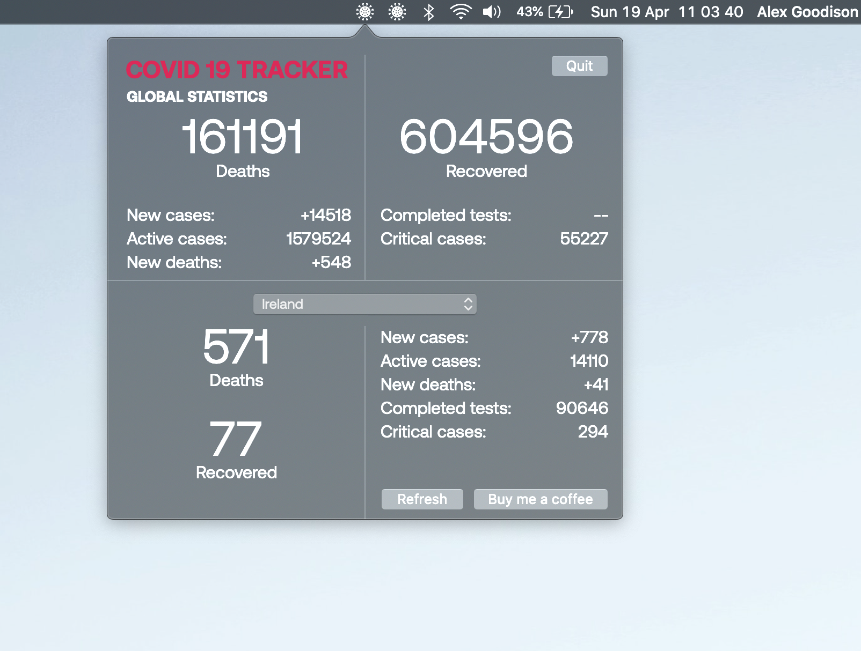Click the up-down chevron on the country picker

coord(468,304)
